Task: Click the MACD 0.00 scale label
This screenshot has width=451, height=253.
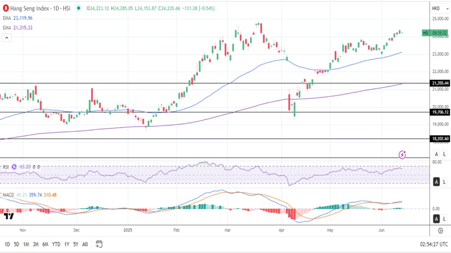Action: (x=436, y=209)
